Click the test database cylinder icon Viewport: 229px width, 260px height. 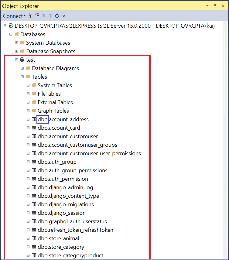point(22,60)
